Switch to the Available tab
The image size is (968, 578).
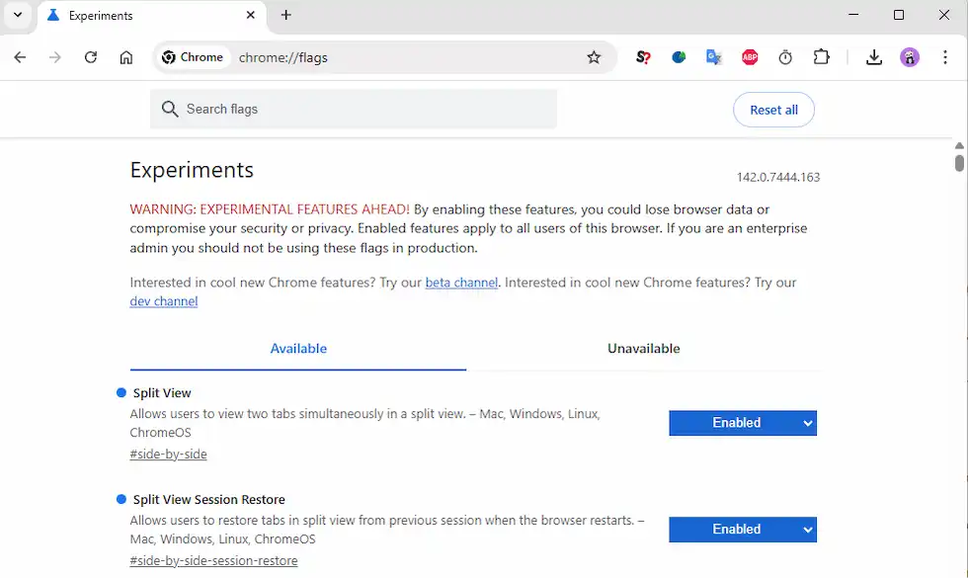[x=298, y=349]
